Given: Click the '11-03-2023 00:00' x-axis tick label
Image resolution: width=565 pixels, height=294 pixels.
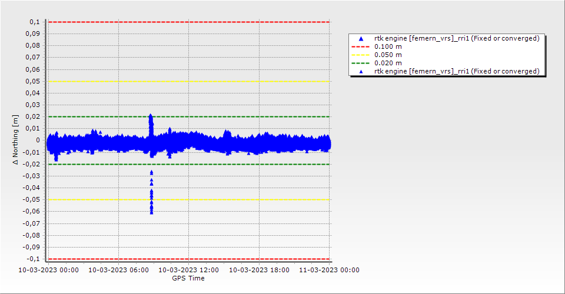Looking at the screenshot, I should tap(329, 270).
